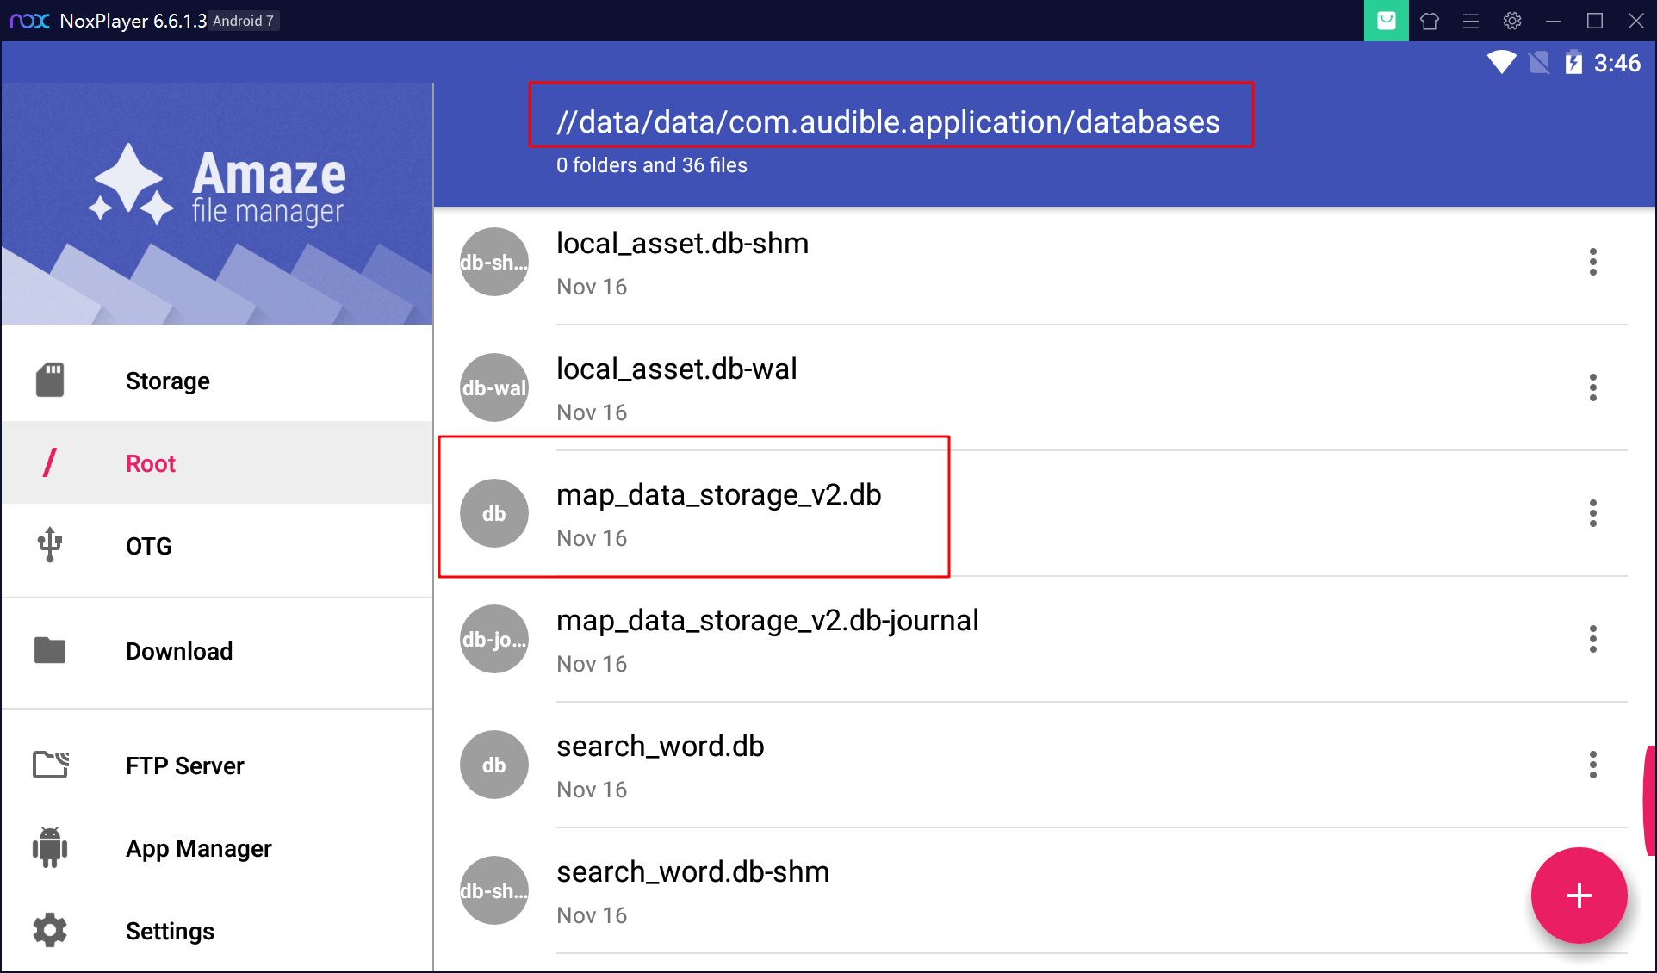This screenshot has width=1657, height=973.
Task: Click the pink add floating button
Action: [1579, 896]
